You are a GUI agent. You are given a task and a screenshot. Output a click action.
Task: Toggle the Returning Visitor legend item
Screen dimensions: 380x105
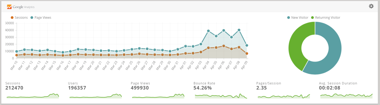(x=325, y=18)
